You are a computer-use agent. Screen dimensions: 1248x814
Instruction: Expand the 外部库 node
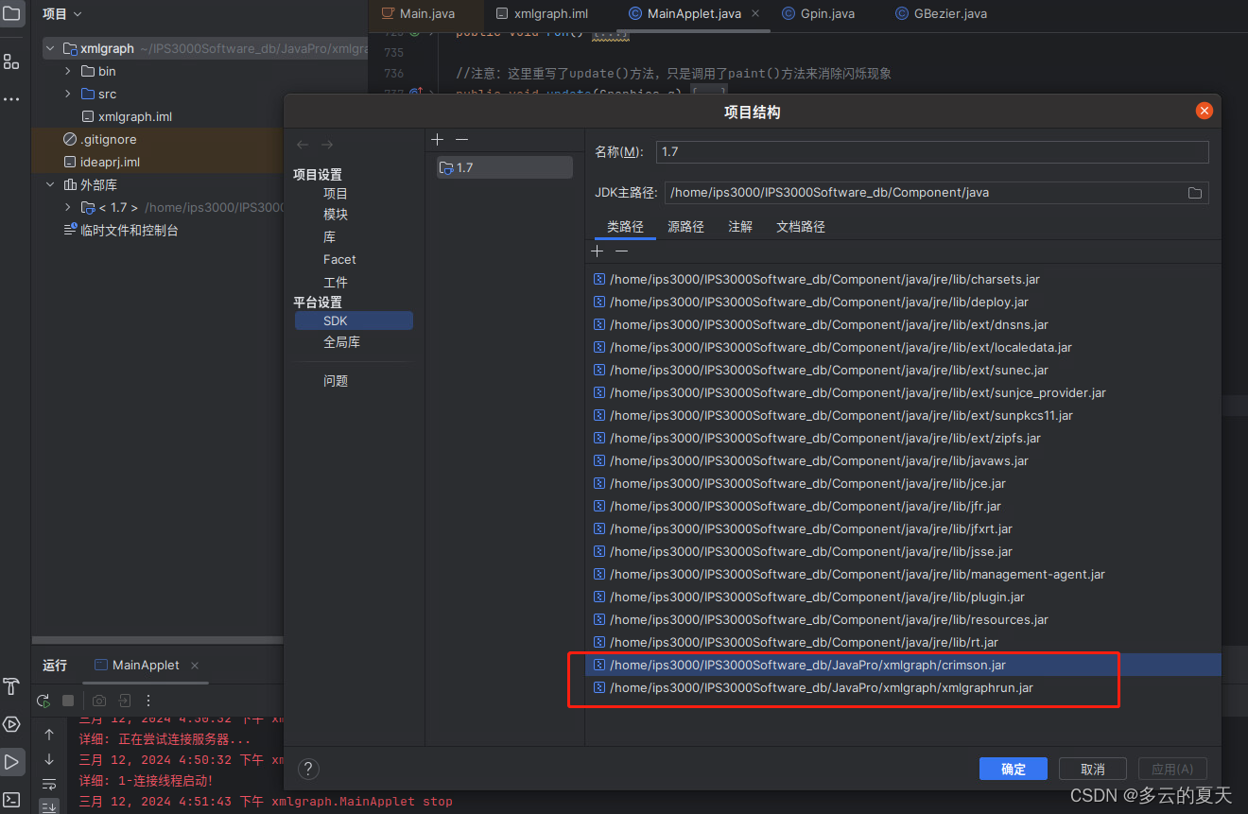point(49,184)
